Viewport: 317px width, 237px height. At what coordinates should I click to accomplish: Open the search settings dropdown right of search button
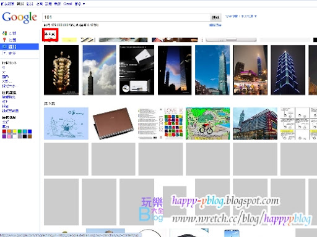[x=249, y=16]
